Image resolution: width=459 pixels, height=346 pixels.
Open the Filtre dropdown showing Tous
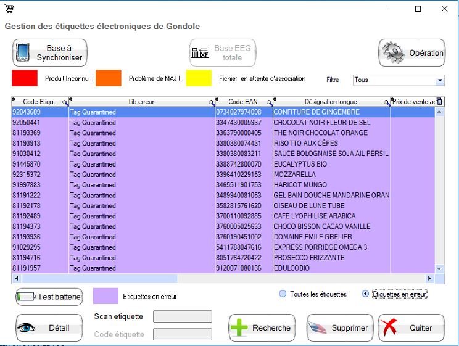click(x=440, y=80)
